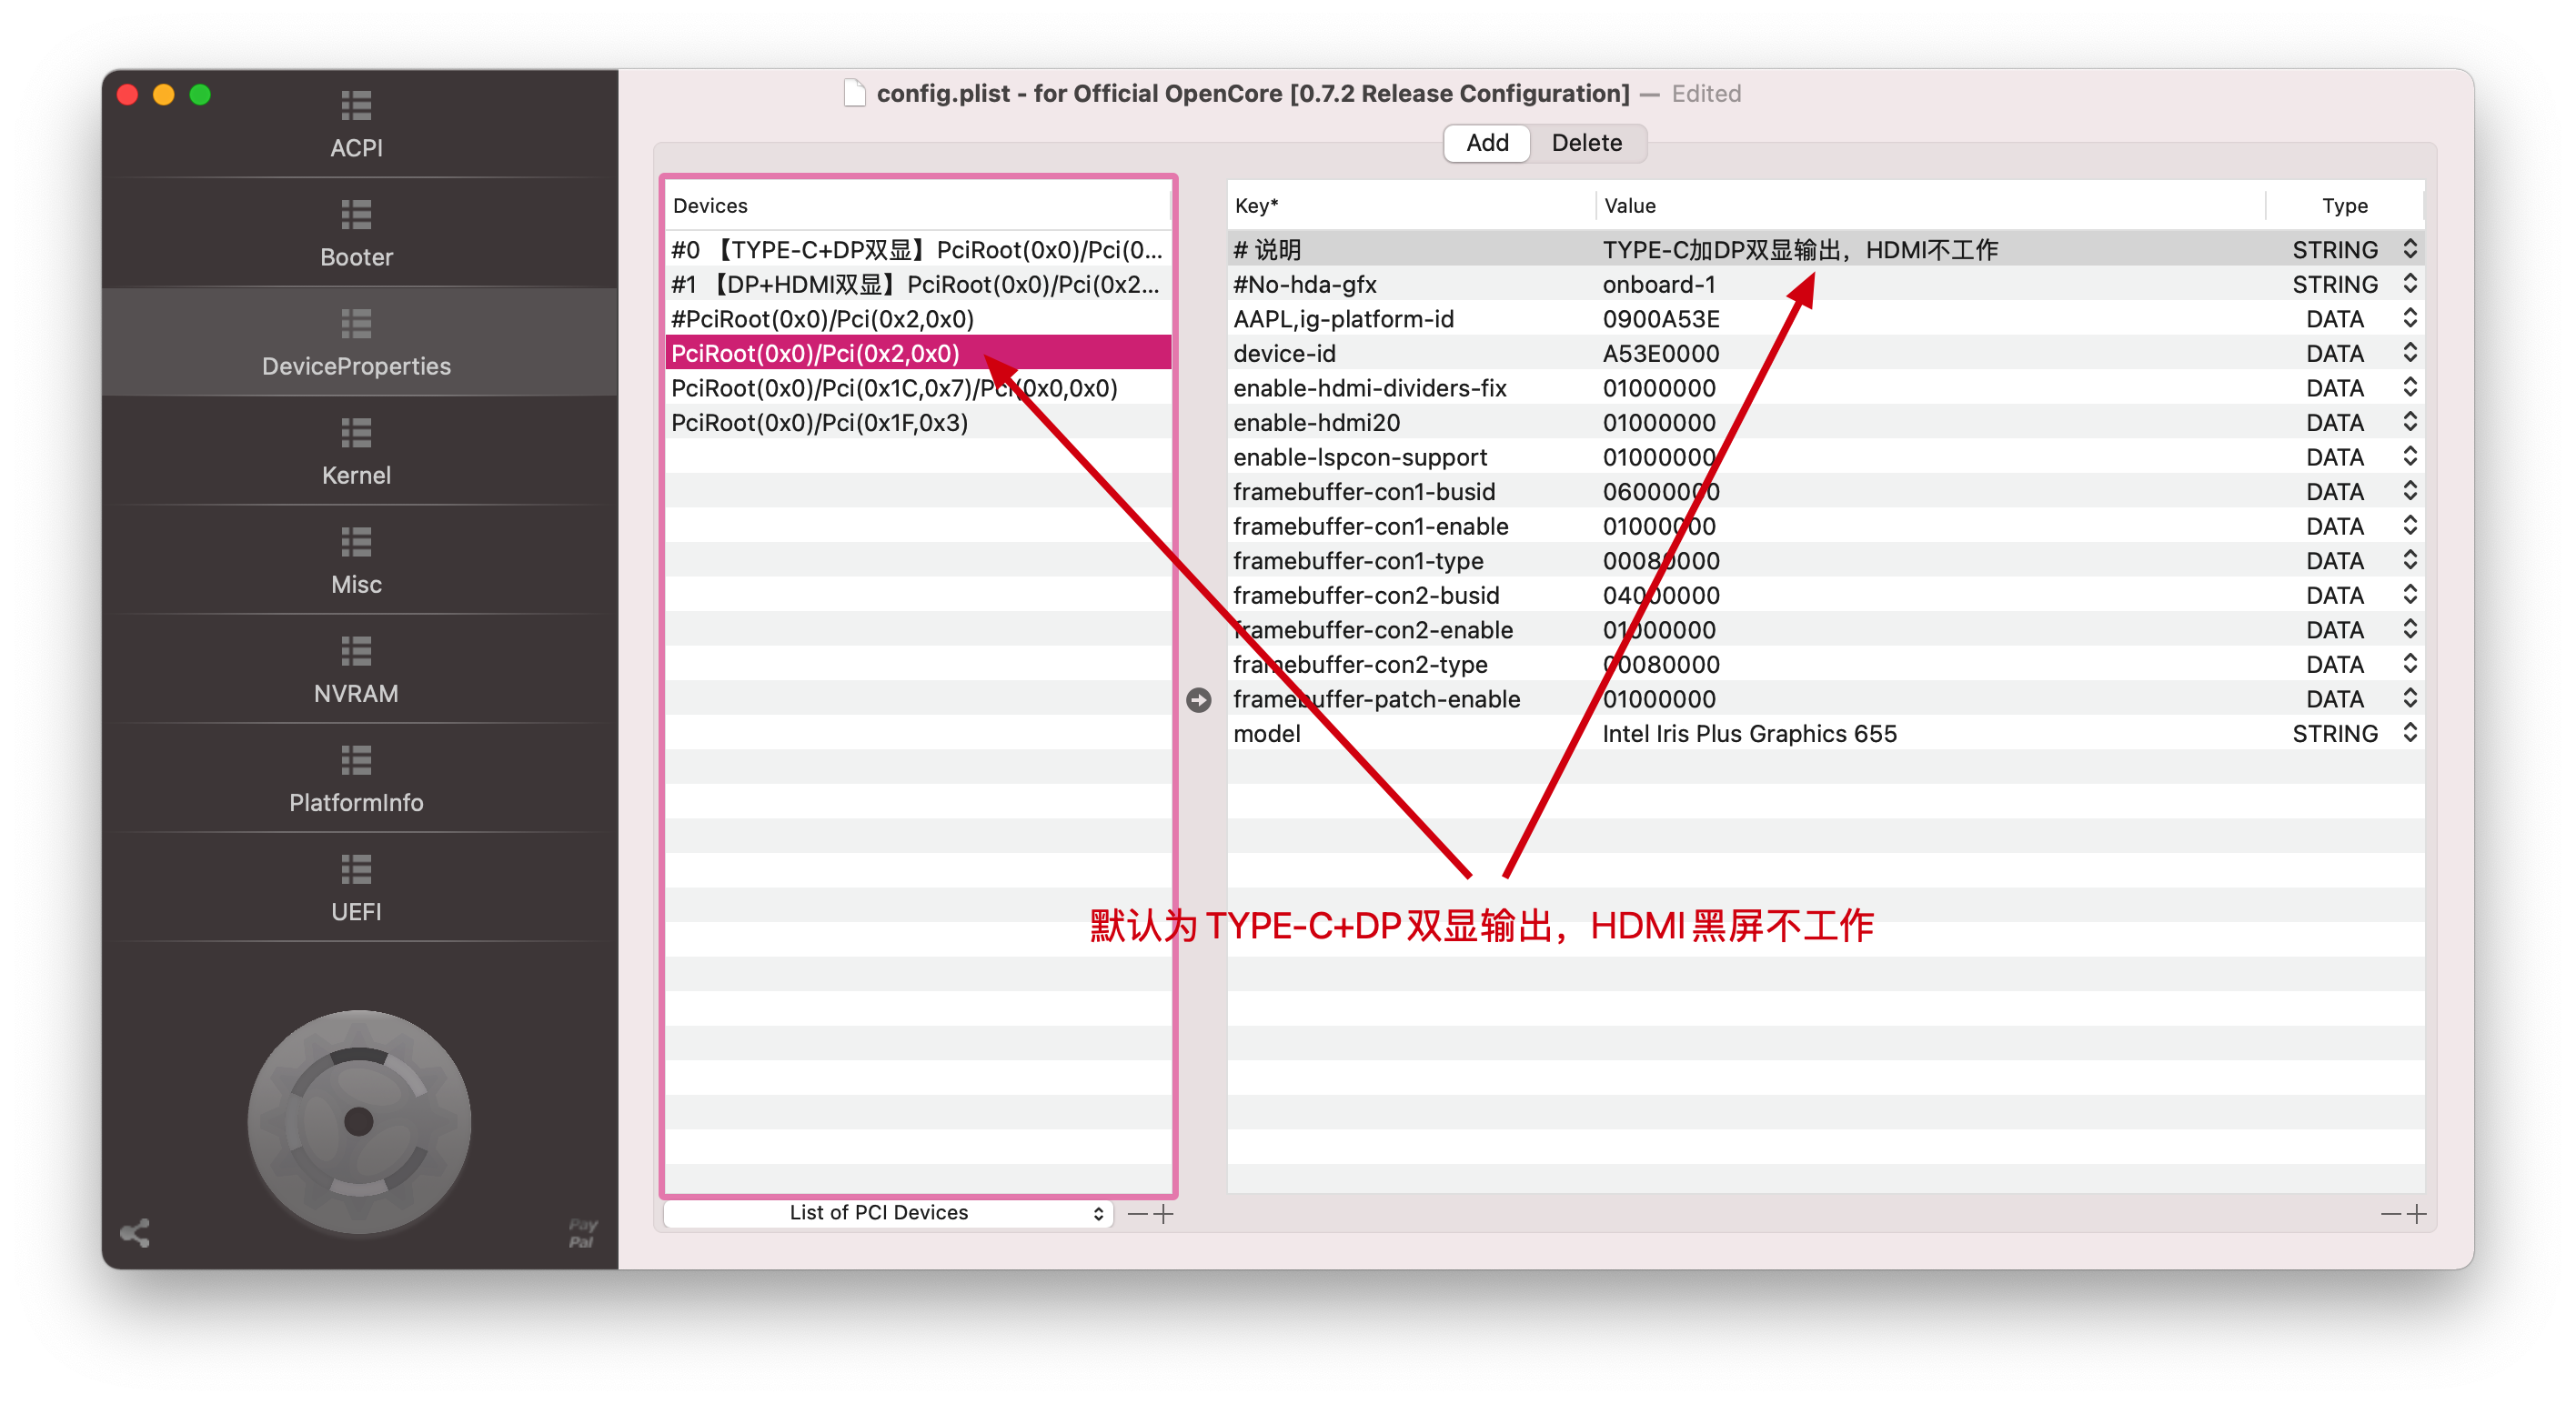Switch to the PlatformInfo section icon
This screenshot has width=2576, height=1404.
pos(356,759)
